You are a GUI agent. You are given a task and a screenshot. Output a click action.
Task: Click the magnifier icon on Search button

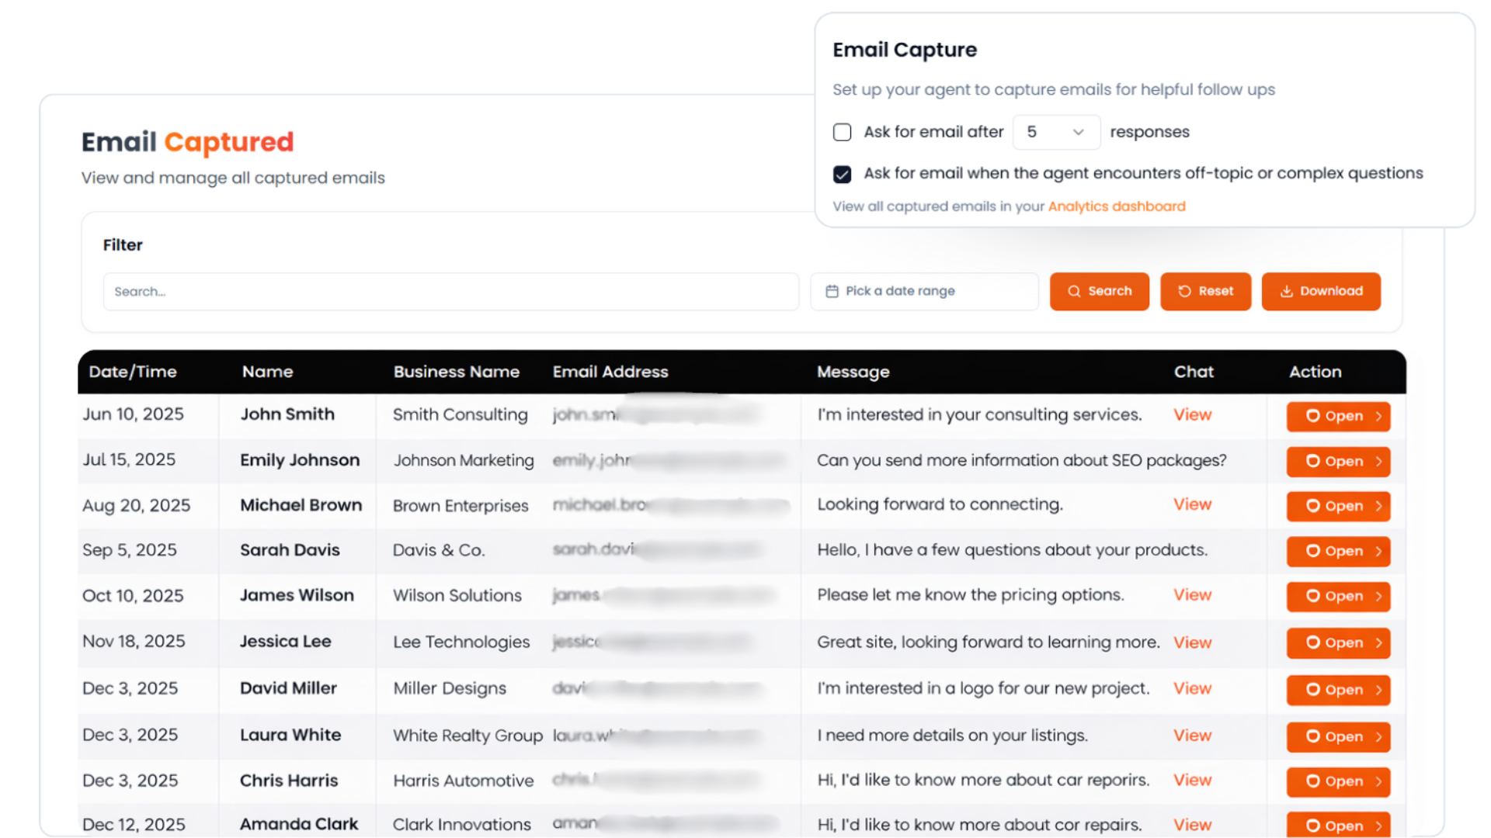click(x=1074, y=291)
